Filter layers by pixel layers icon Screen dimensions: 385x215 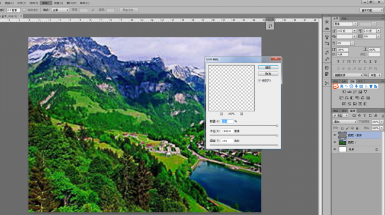[x=354, y=115]
